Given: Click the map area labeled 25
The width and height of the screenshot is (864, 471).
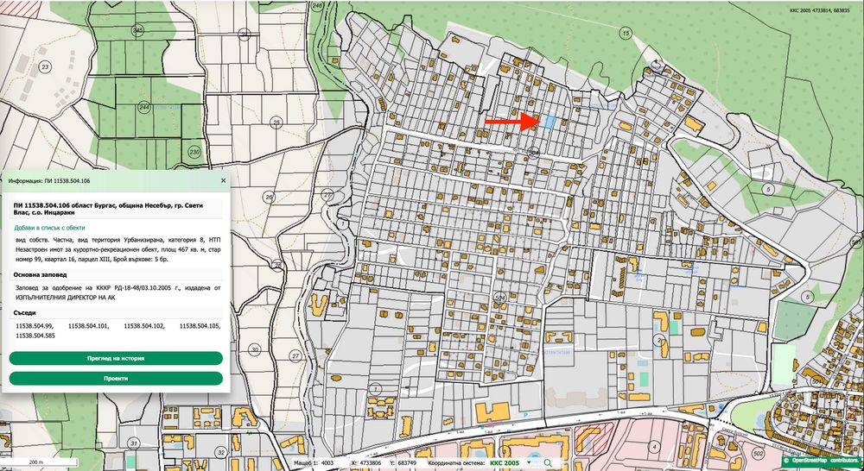Looking at the screenshot, I should [276, 122].
